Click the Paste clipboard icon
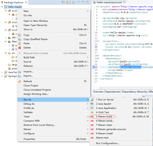Screen dimensions: 153x146 pos(20,44)
